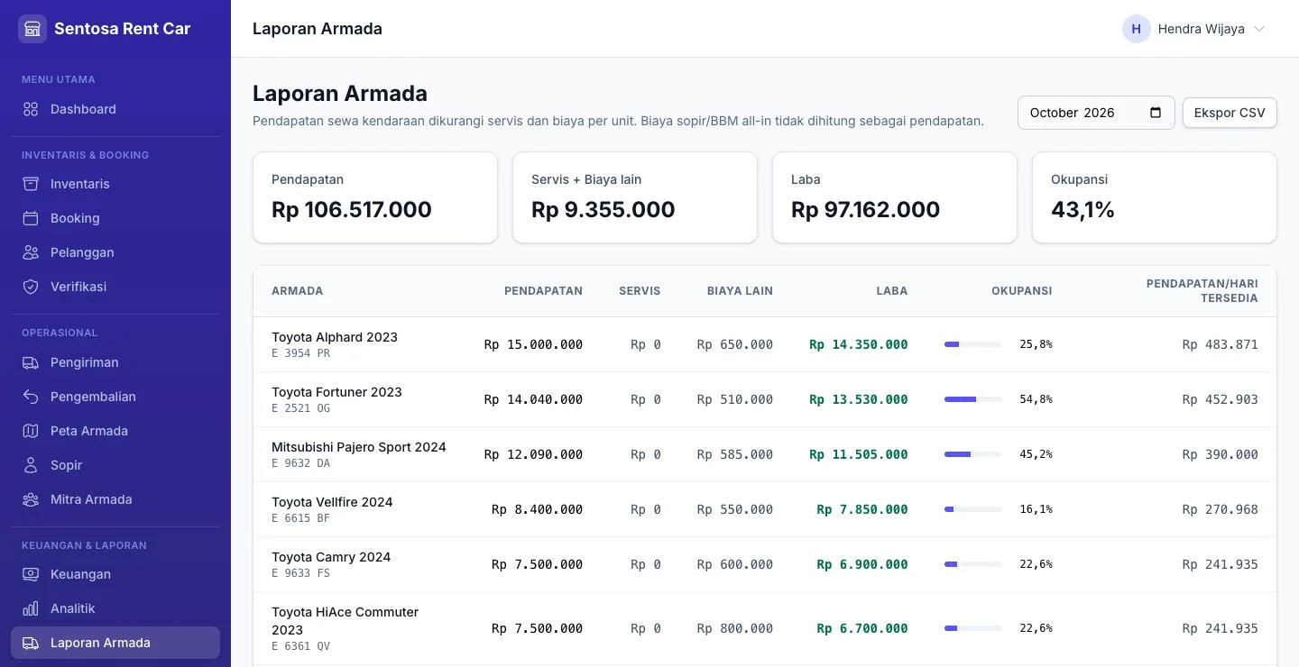
Task: Click the Rp 106.517.000 Pendapatan total
Action: [x=352, y=209]
